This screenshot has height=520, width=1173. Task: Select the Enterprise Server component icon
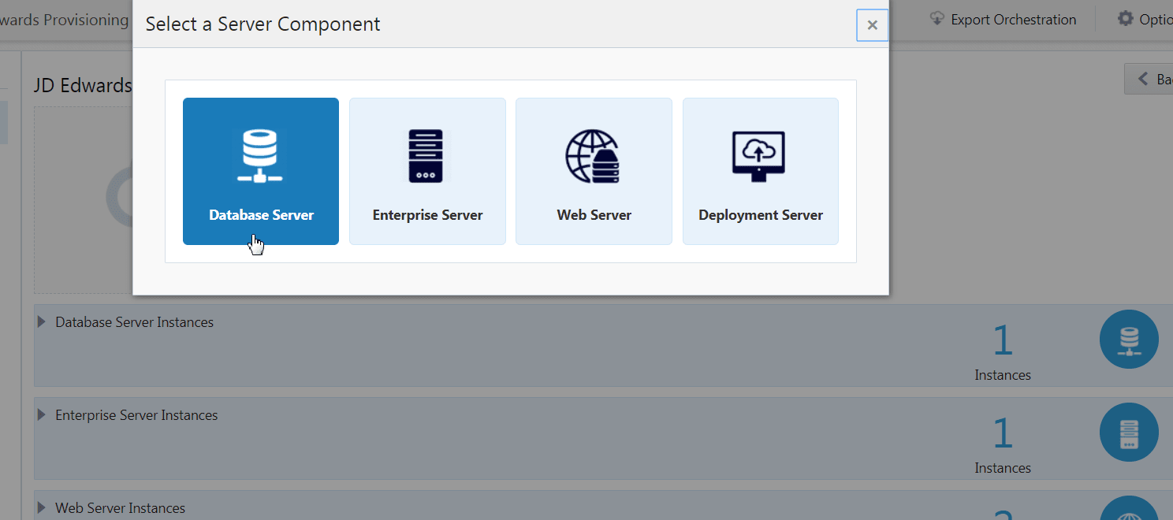tap(427, 155)
